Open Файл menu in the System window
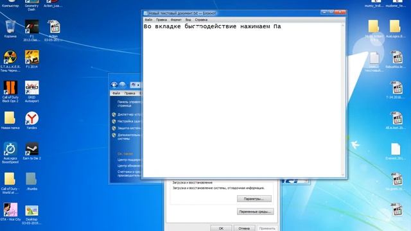The height and width of the screenshot is (231, 411). tap(116, 93)
